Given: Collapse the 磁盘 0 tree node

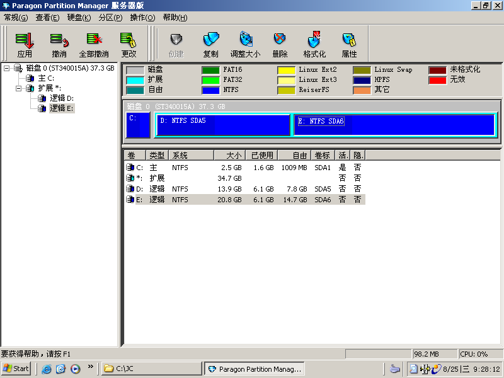Looking at the screenshot, I should pyautogui.click(x=6, y=68).
